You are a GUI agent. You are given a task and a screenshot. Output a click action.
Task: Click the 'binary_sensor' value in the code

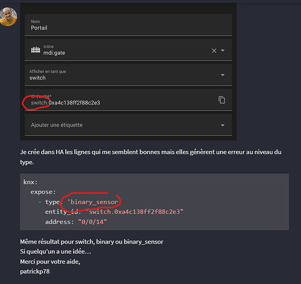pos(93,202)
